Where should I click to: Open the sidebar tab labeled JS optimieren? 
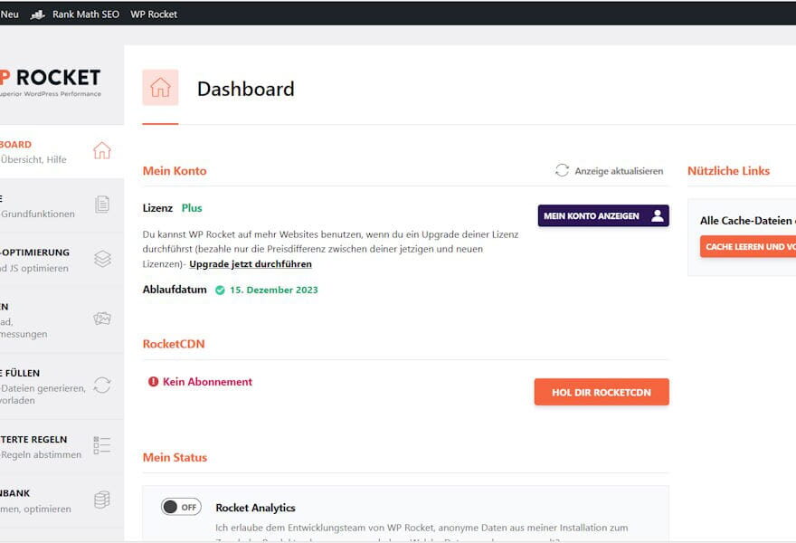click(x=62, y=260)
